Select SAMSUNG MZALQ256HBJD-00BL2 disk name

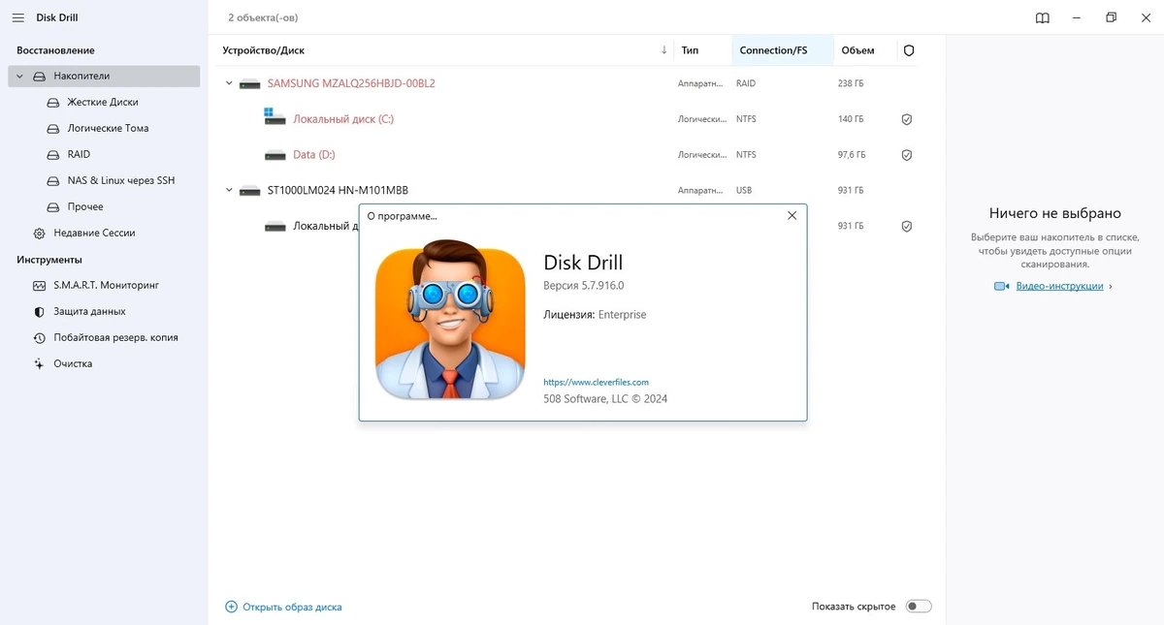351,83
